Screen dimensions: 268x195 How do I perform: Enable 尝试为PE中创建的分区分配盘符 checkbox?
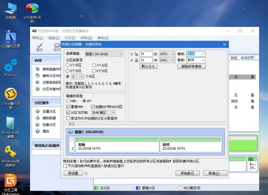coord(68,118)
